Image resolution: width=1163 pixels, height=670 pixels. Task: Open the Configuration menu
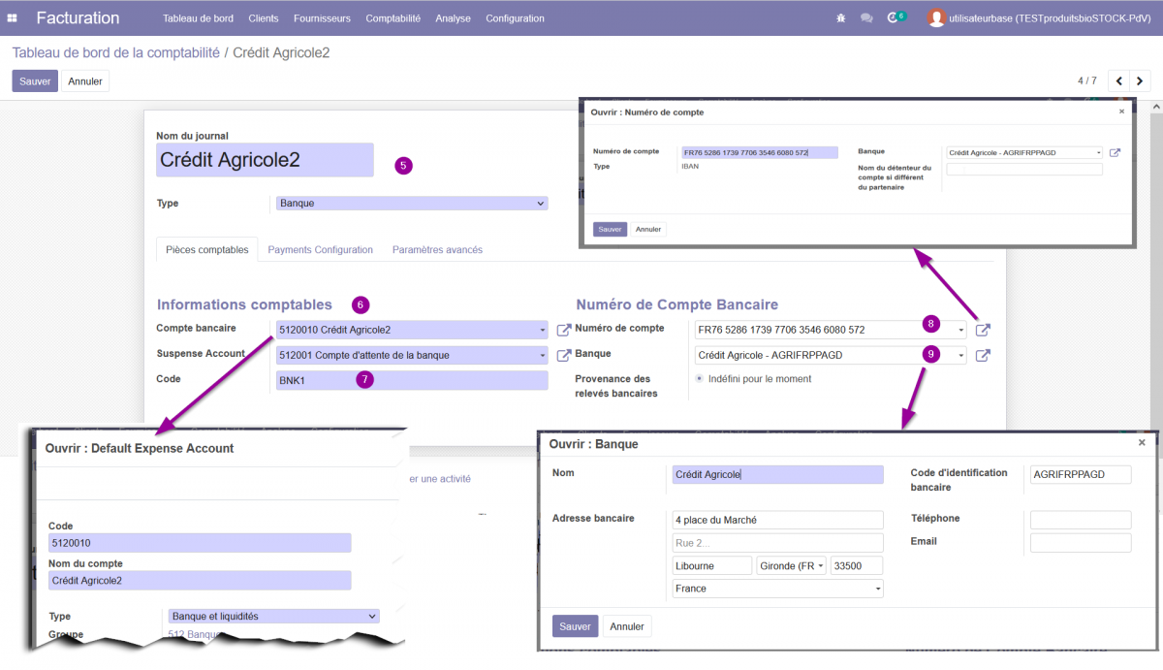[515, 18]
